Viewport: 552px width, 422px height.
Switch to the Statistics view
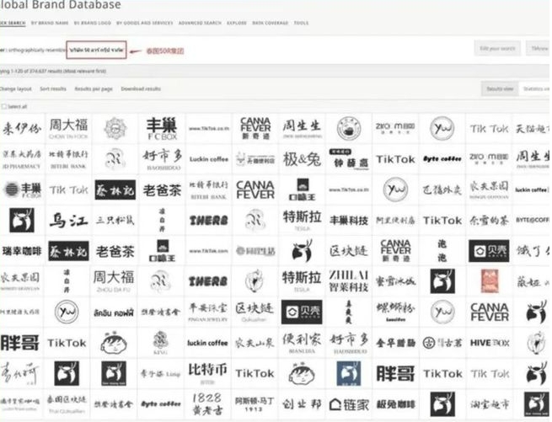click(535, 88)
